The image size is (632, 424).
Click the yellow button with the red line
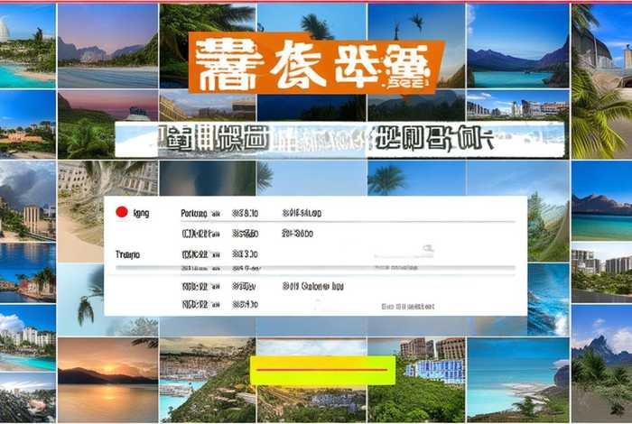point(322,370)
